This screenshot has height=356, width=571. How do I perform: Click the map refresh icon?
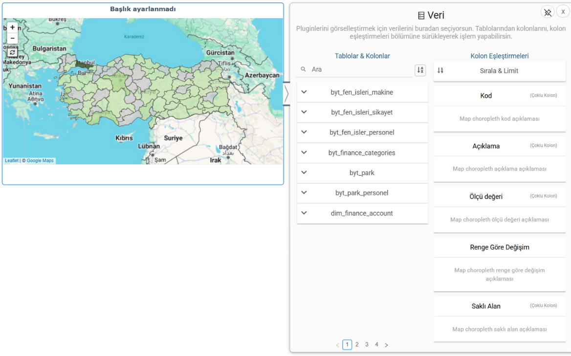(12, 52)
